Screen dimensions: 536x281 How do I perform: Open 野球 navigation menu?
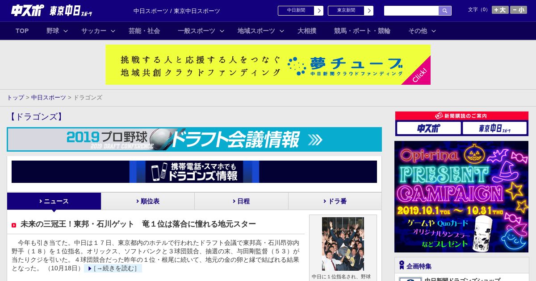(x=53, y=31)
